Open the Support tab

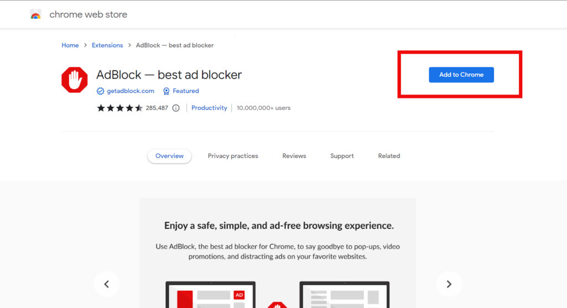pos(342,156)
